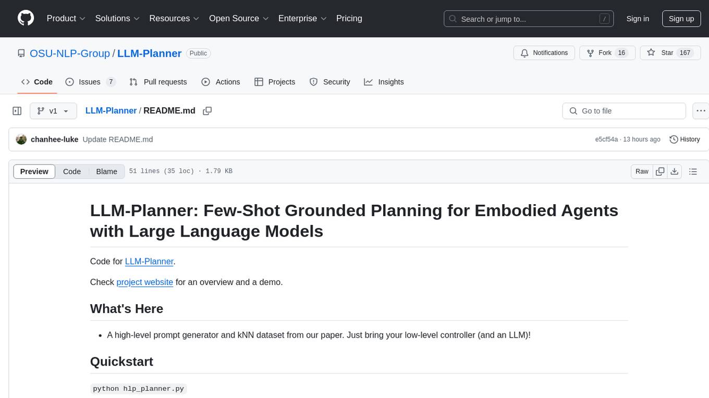Viewport: 709px width, 398px height.
Task: Open the Pricing page
Action: pos(349,18)
